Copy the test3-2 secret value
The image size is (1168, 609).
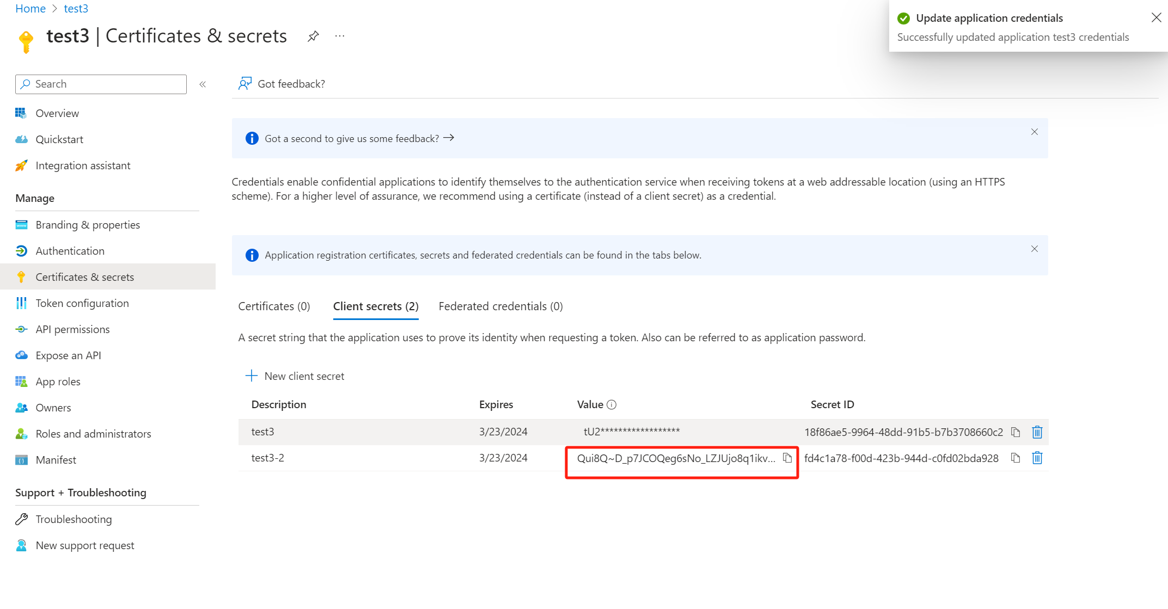tap(787, 458)
